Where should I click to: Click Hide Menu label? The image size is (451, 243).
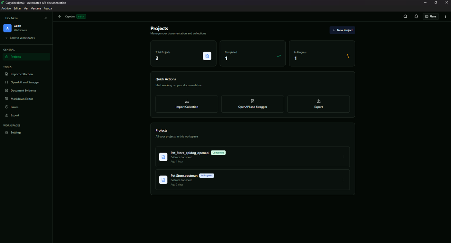[12, 18]
